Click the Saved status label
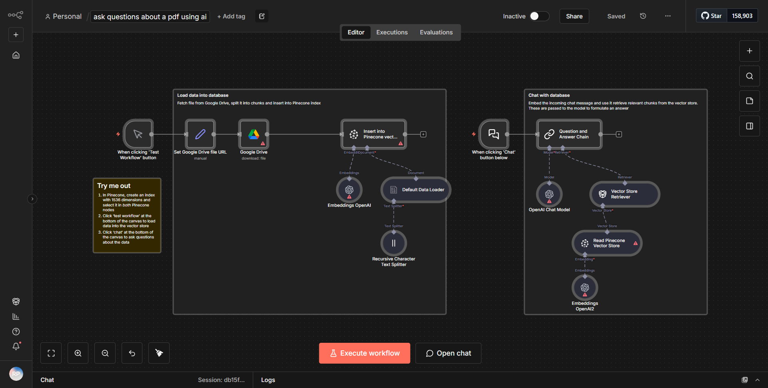 click(616, 16)
